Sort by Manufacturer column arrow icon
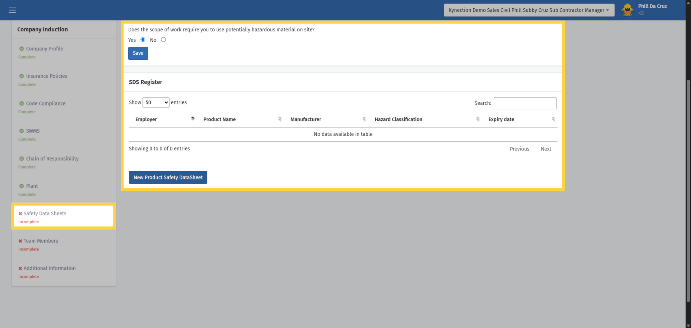Screen dimensions: 691x328 tap(364, 119)
